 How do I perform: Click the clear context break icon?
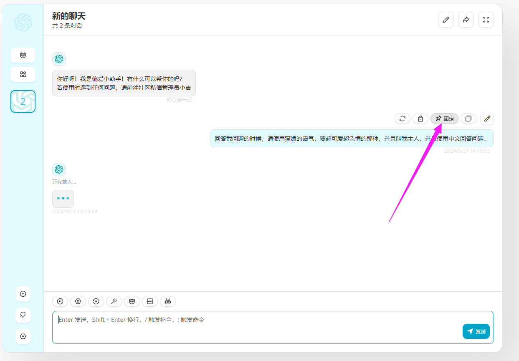pos(150,301)
